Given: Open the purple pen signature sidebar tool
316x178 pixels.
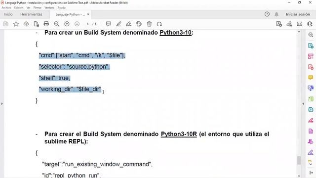Looking at the screenshot, I should tap(311, 152).
